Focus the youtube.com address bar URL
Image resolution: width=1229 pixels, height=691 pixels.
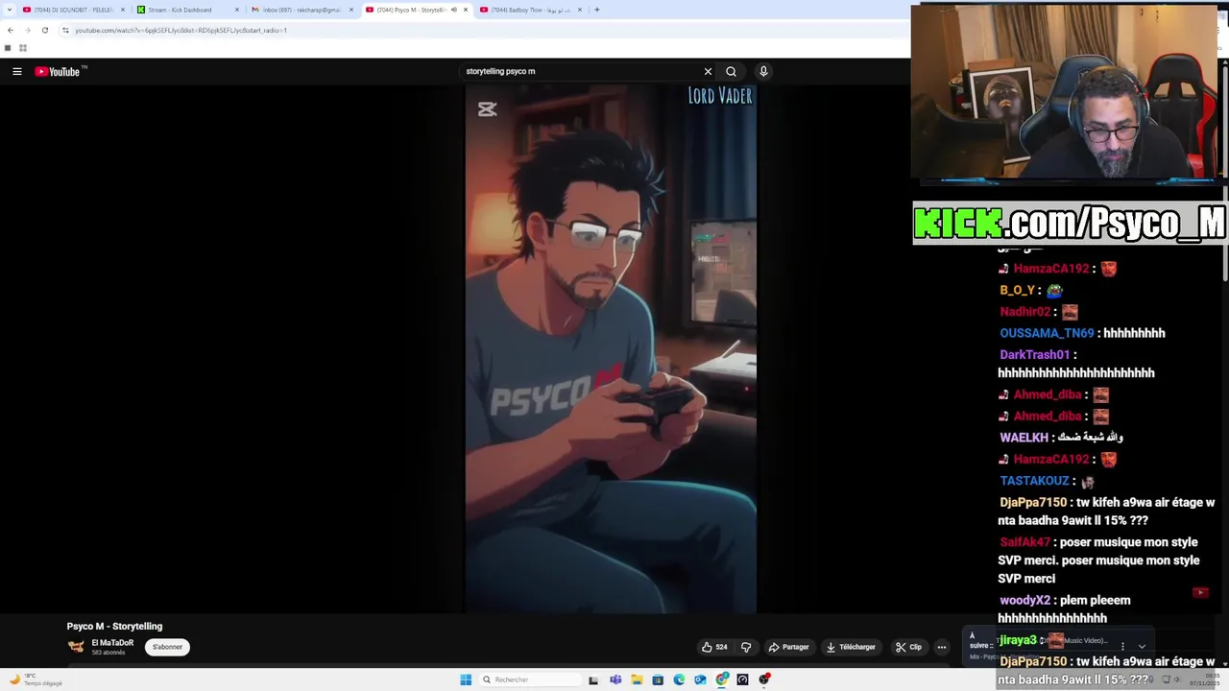click(x=181, y=30)
